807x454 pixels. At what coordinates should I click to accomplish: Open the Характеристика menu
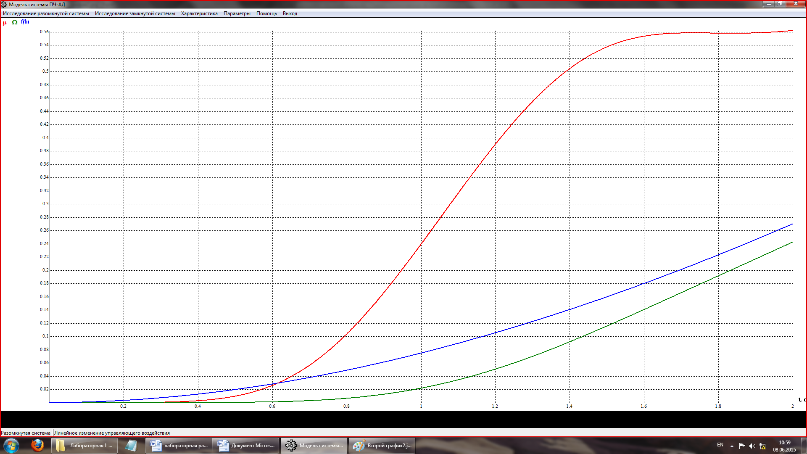tap(199, 13)
